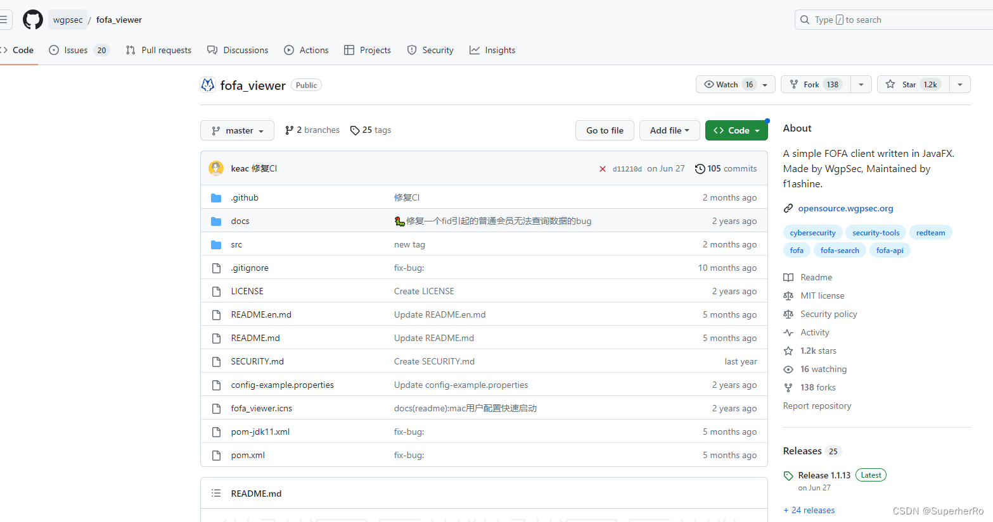The image size is (993, 522).
Task: Star the fofa_viewer repository
Action: pos(913,84)
